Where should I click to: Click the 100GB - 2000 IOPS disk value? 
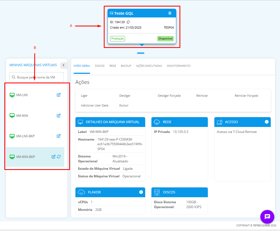(194, 204)
